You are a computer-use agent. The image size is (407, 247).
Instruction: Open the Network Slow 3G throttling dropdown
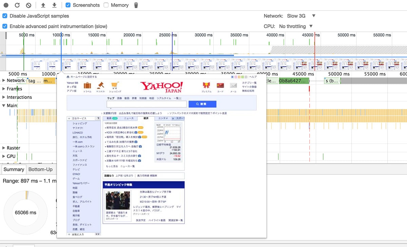pos(302,16)
